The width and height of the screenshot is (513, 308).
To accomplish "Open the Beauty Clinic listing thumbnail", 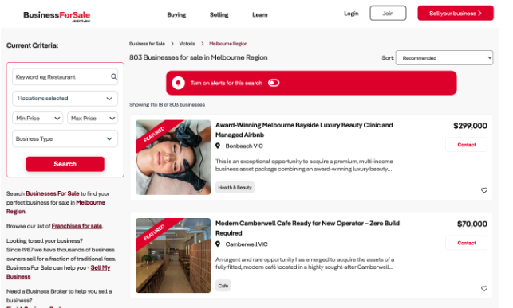I will pyautogui.click(x=173, y=158).
